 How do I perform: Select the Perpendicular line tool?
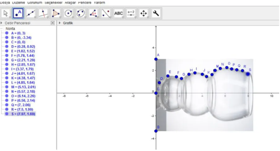43,13
